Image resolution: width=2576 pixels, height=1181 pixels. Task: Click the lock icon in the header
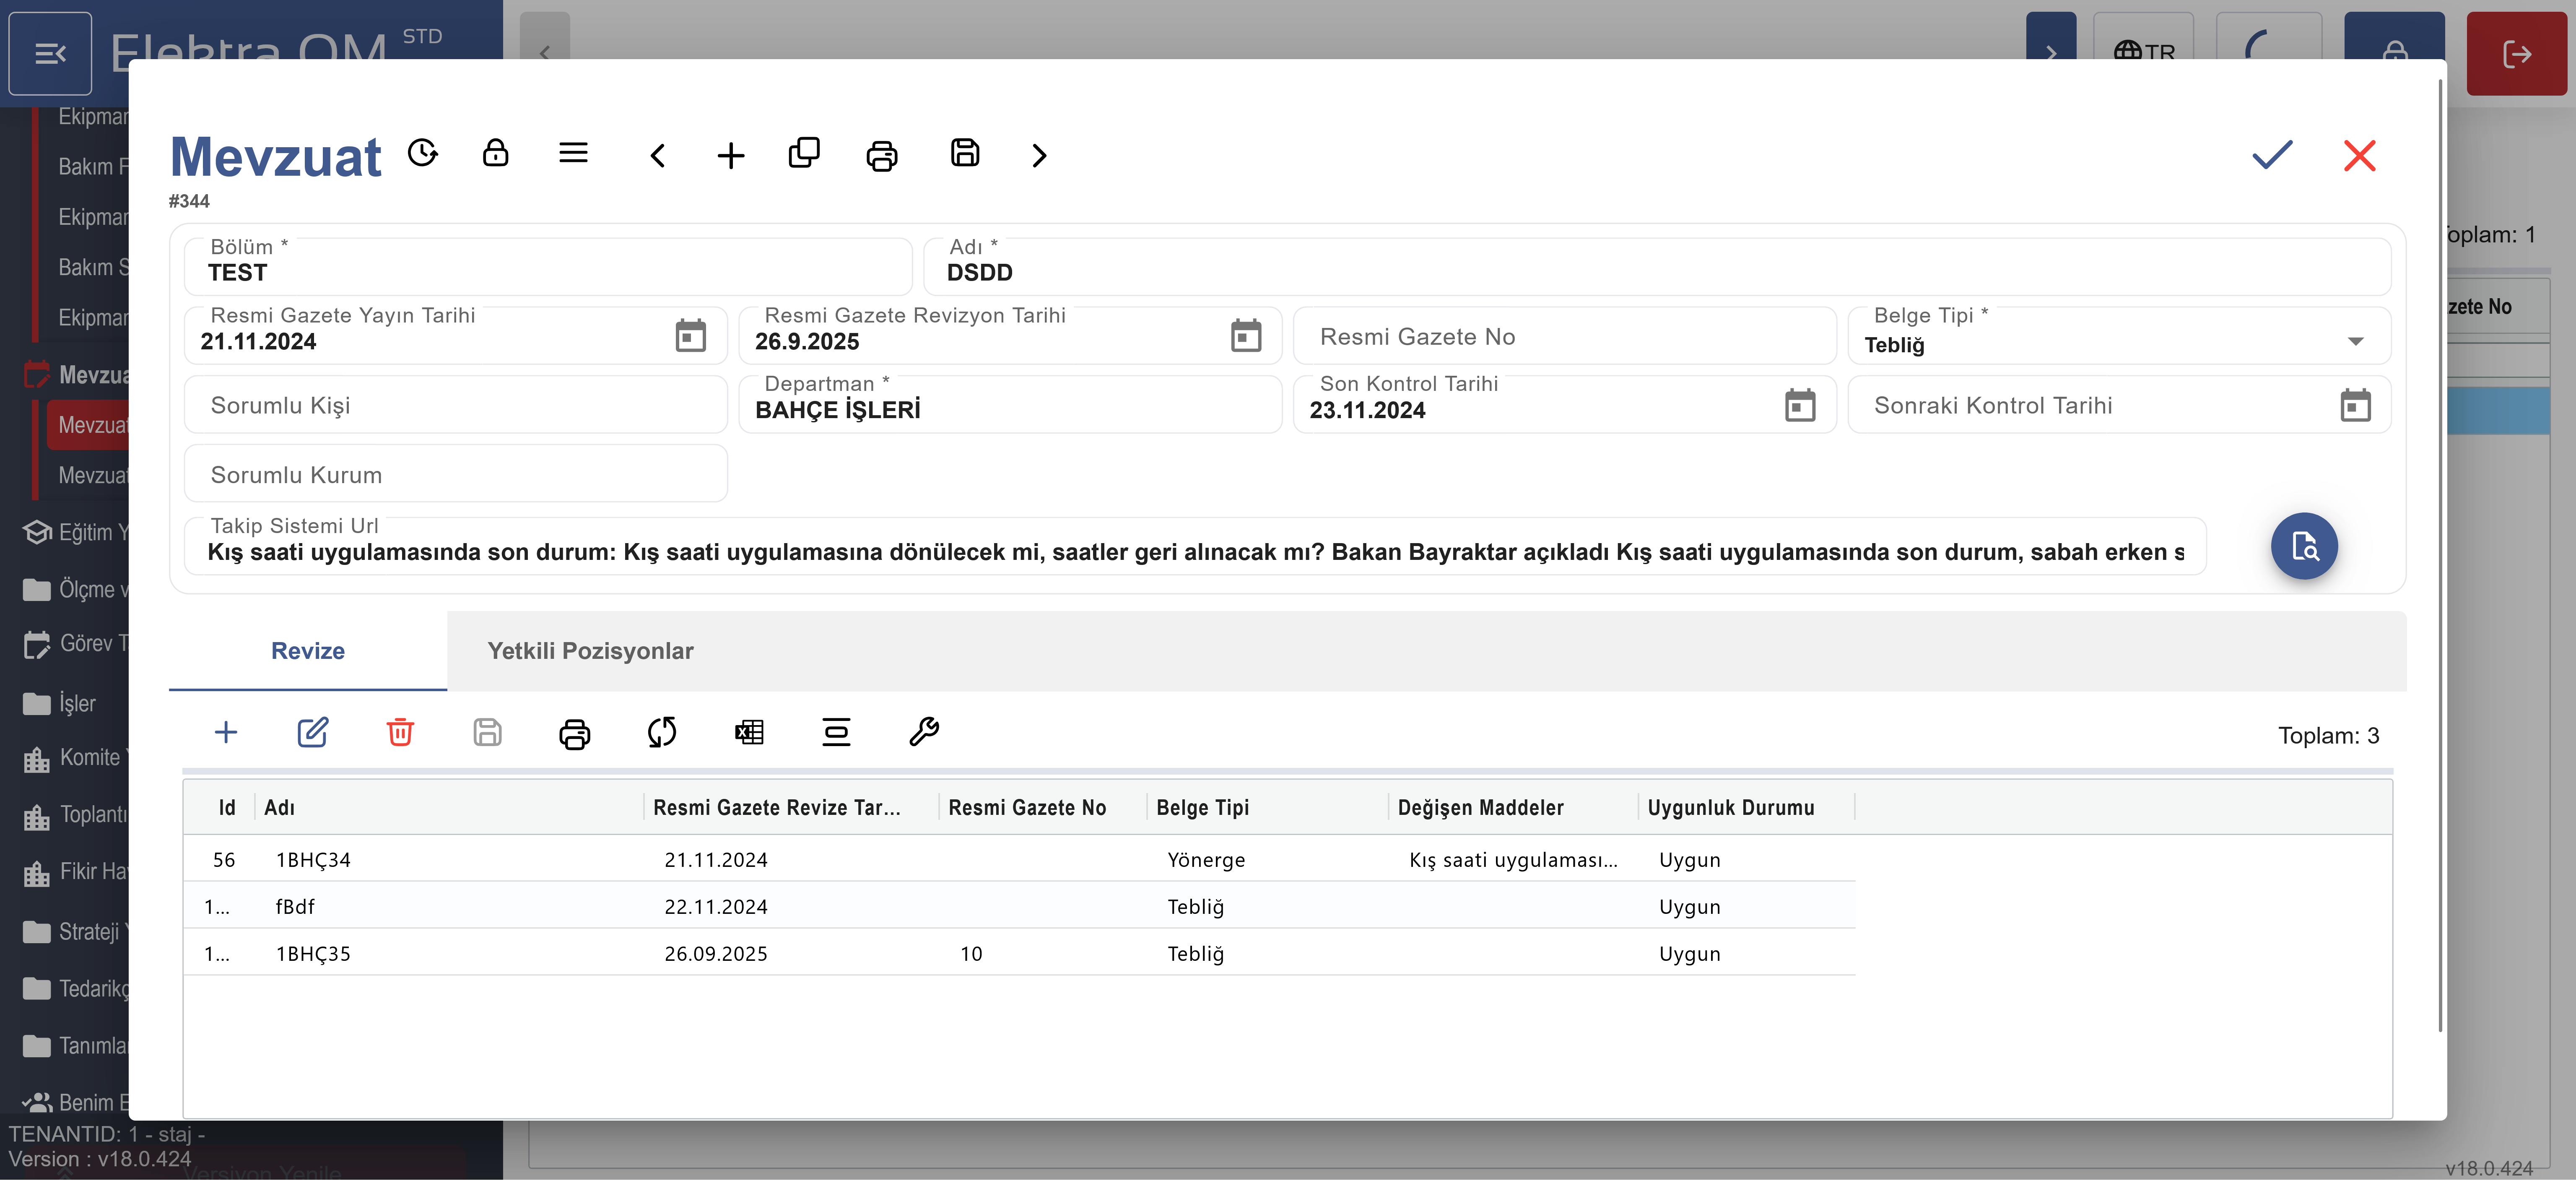495,154
